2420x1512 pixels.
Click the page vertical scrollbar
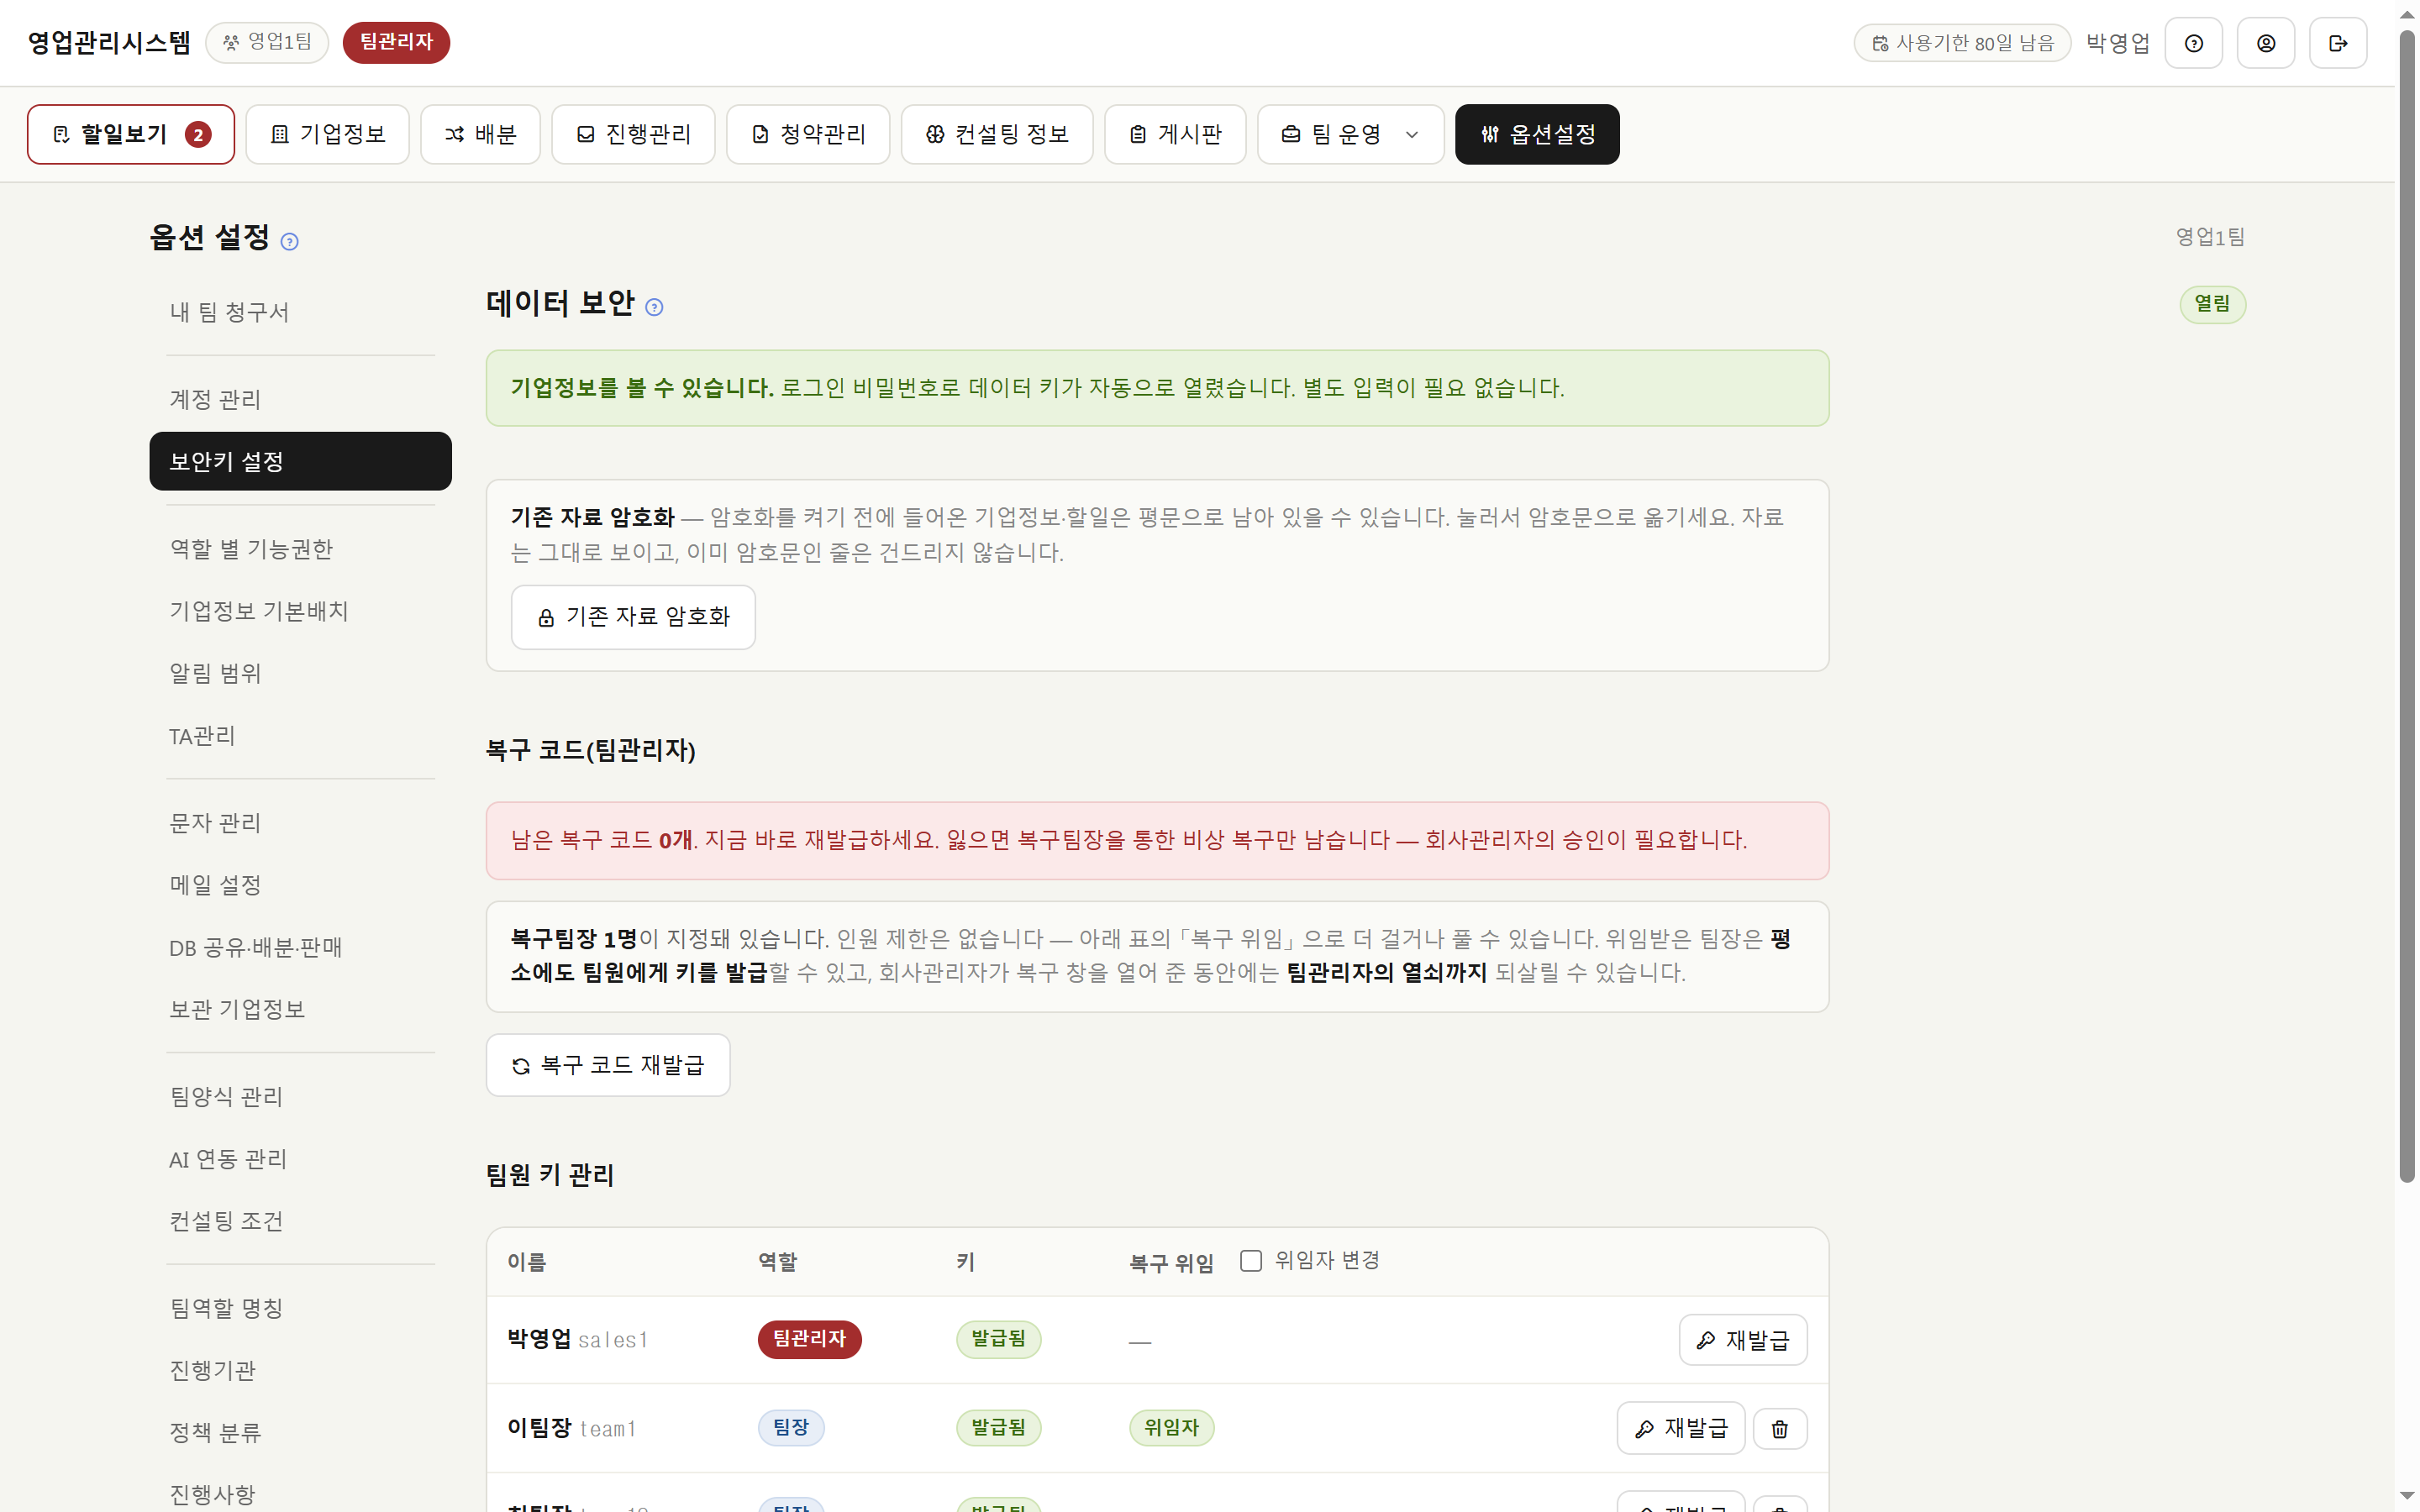click(x=2407, y=606)
